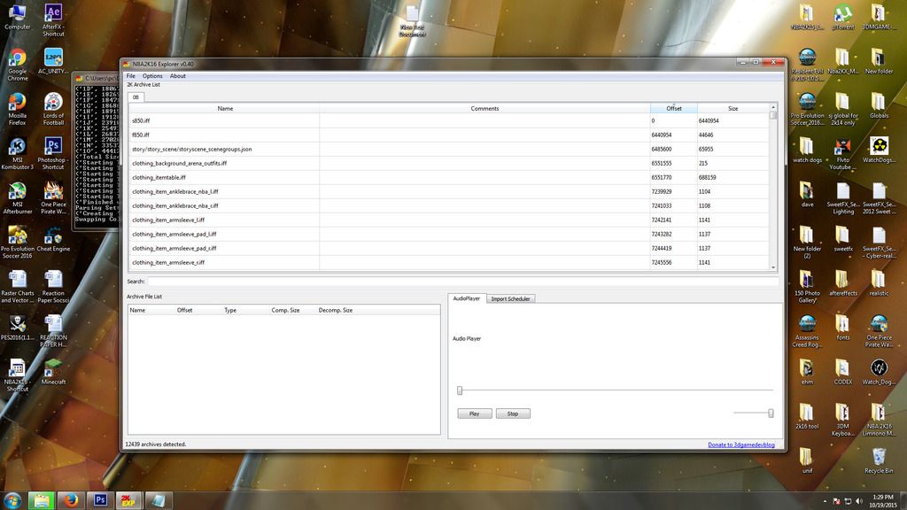
Task: Click 2K EXP taskbar button
Action: point(128,500)
